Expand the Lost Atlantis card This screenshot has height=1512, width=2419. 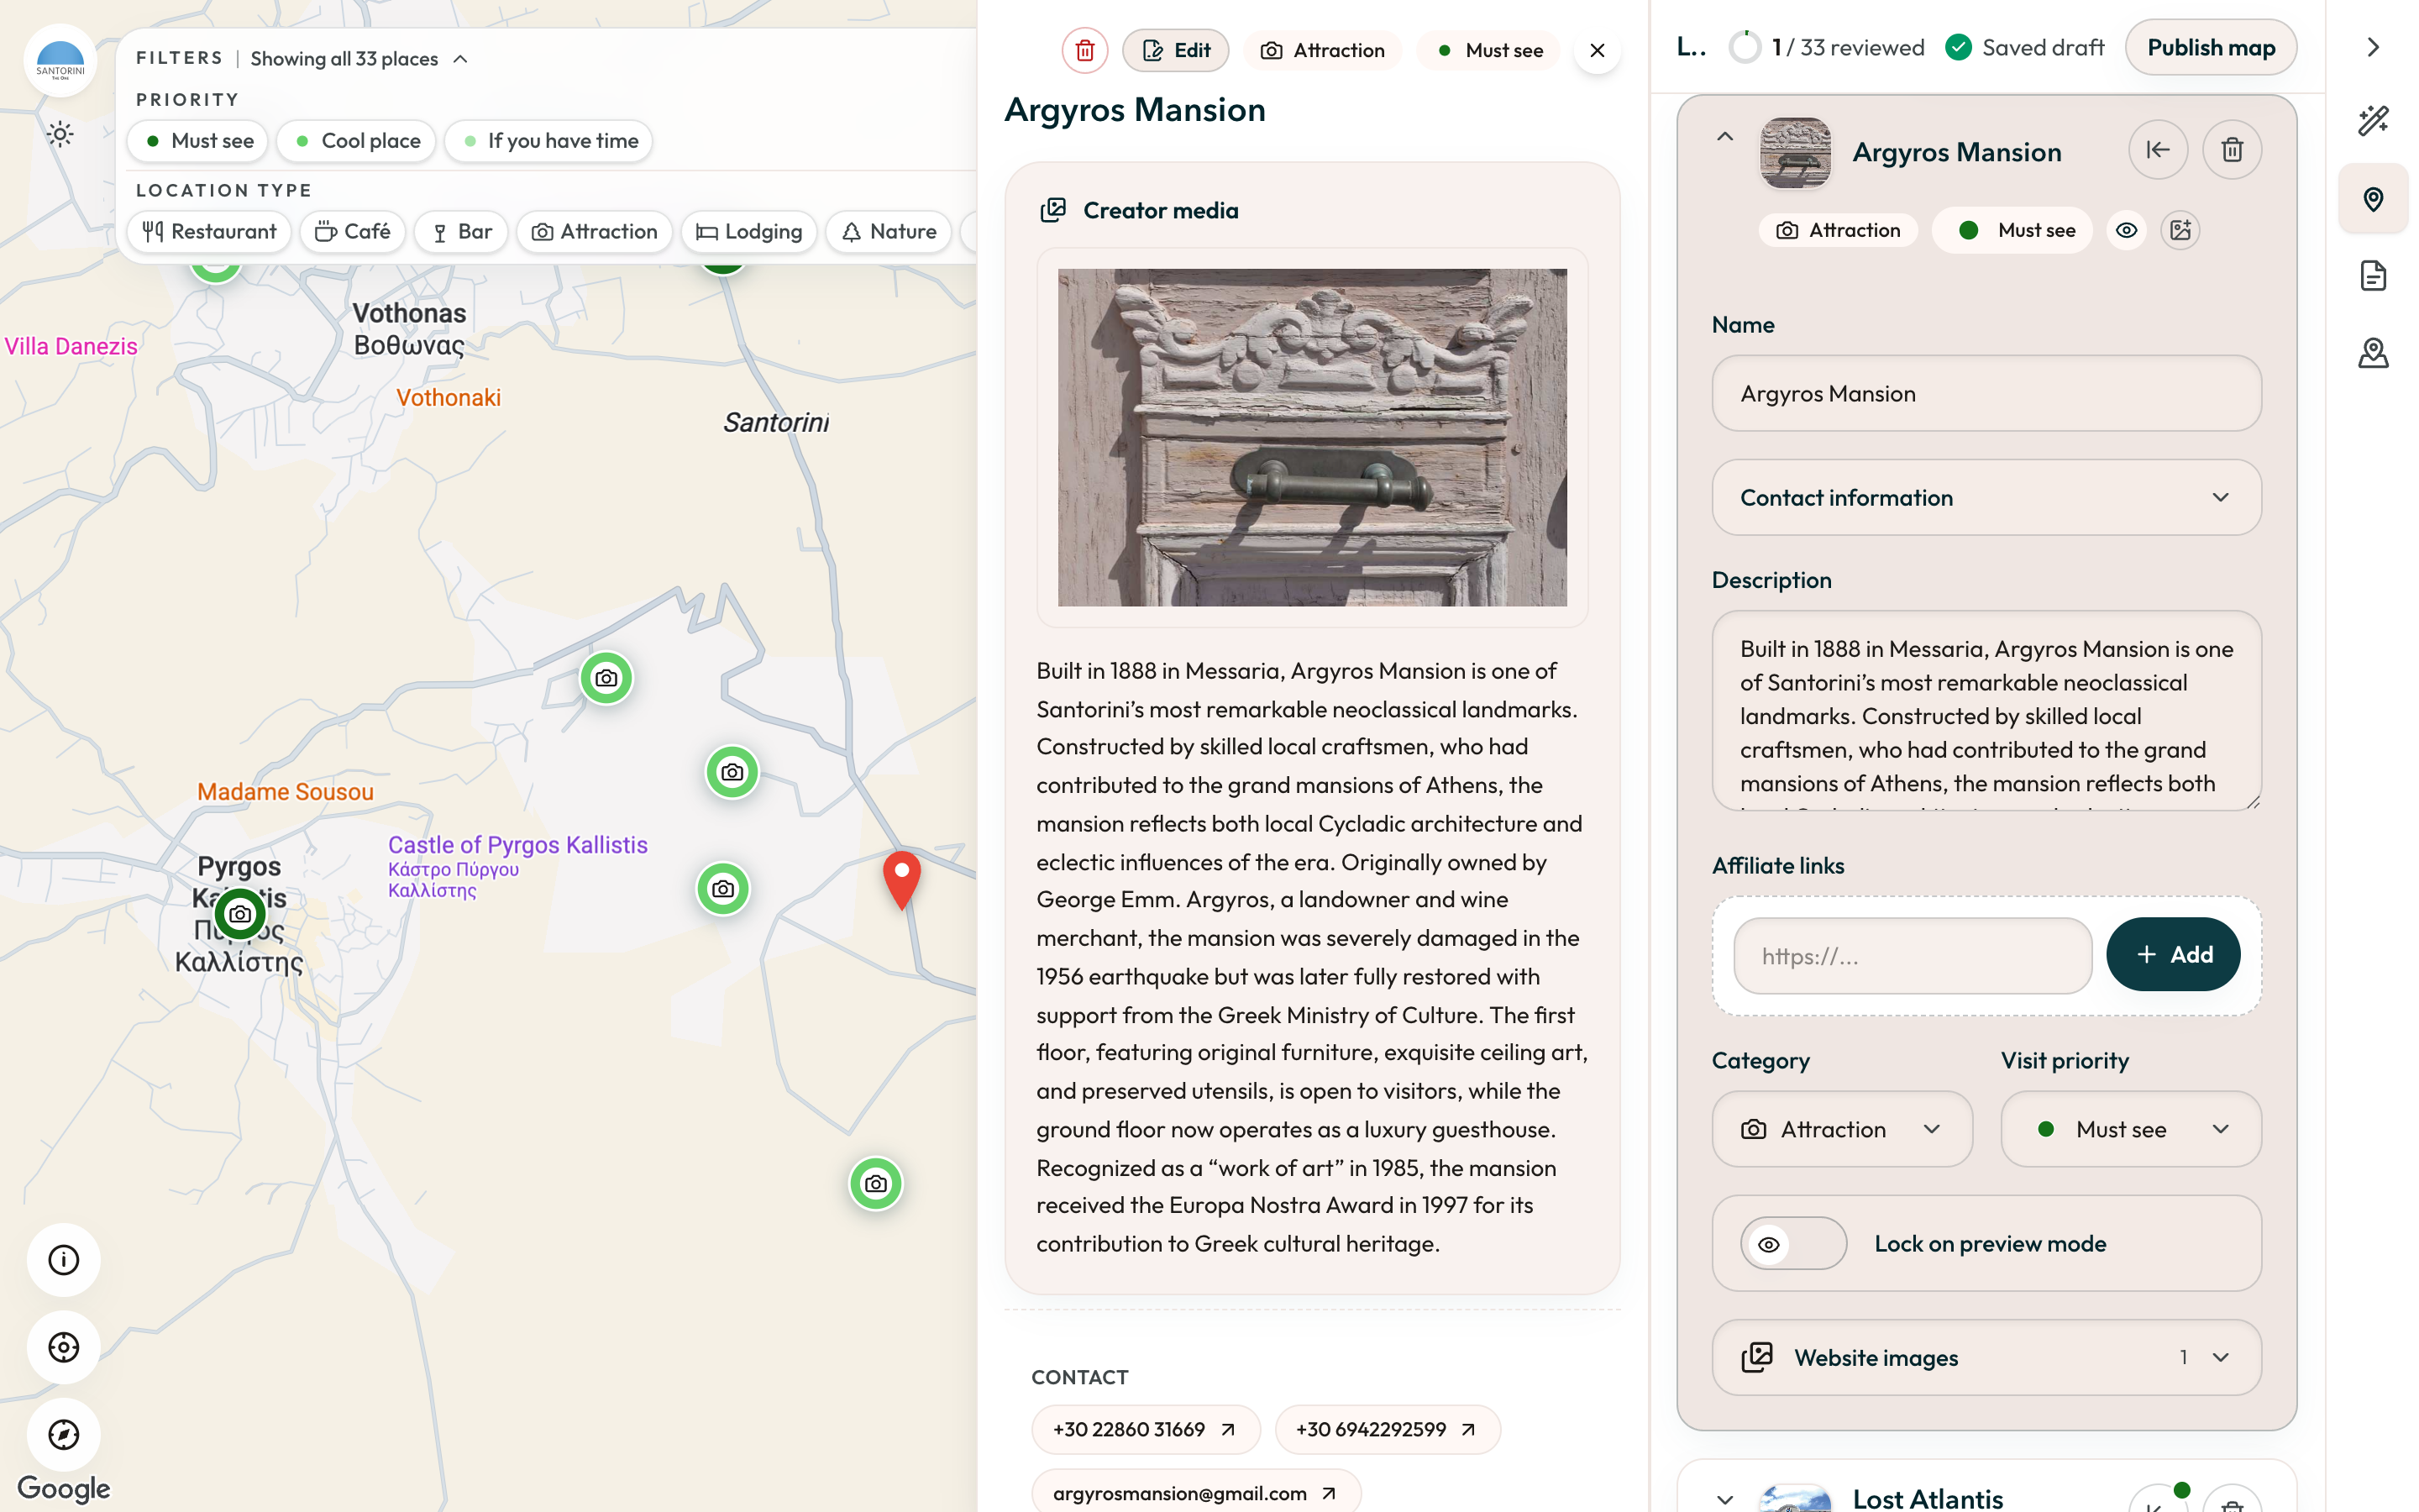[1725, 1499]
